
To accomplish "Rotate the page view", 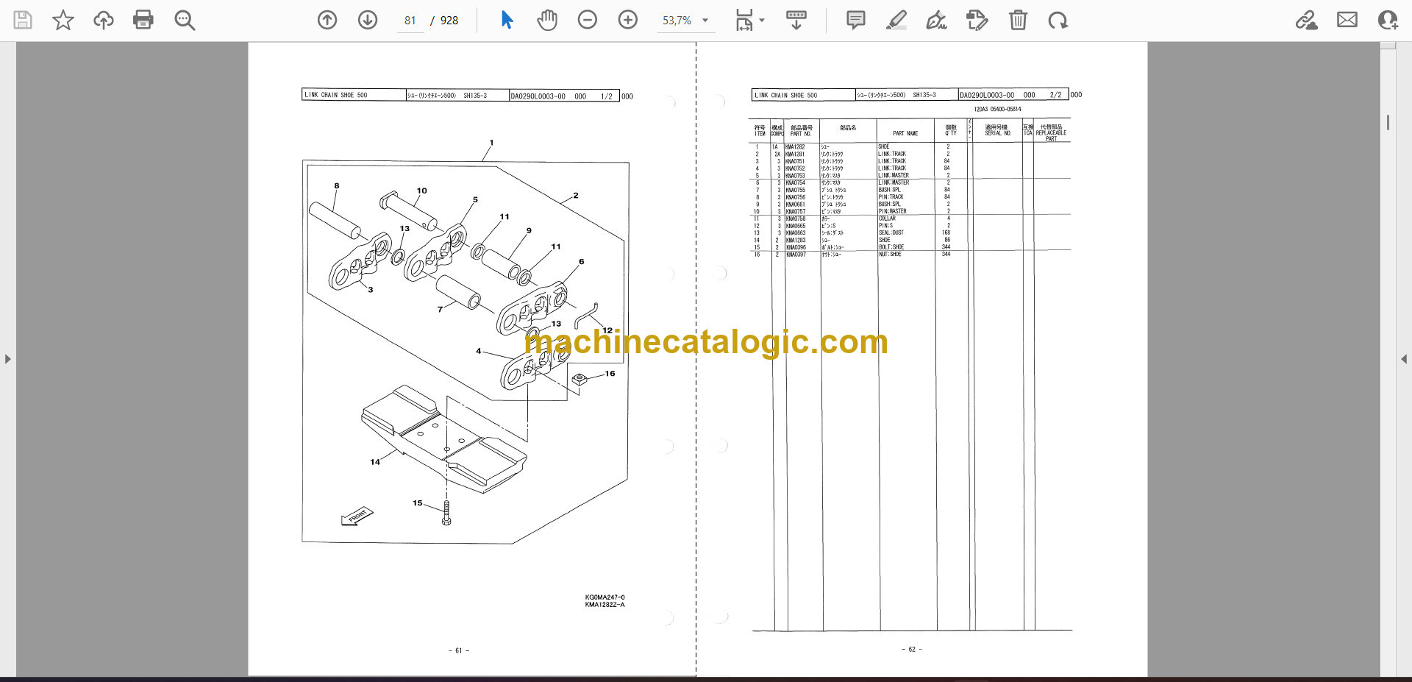I will coord(1058,20).
